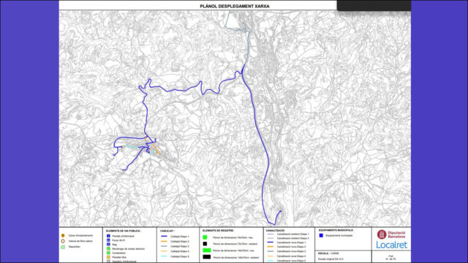Click the blue Reg legend icon
The width and height of the screenshot is (468, 263).
coord(108,245)
